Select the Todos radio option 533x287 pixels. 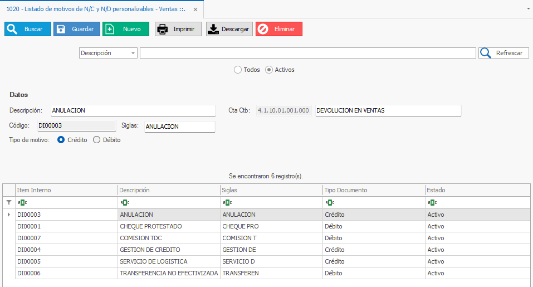point(238,70)
